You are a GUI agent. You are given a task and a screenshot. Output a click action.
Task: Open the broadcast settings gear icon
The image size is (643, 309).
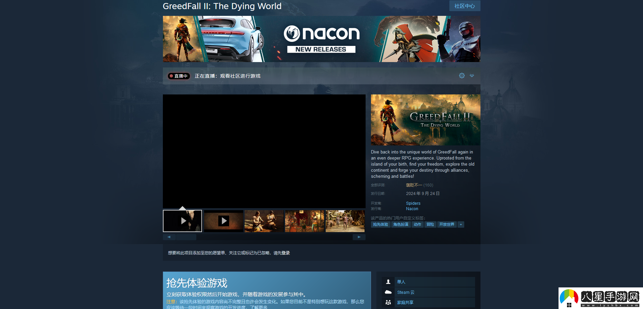pos(462,76)
